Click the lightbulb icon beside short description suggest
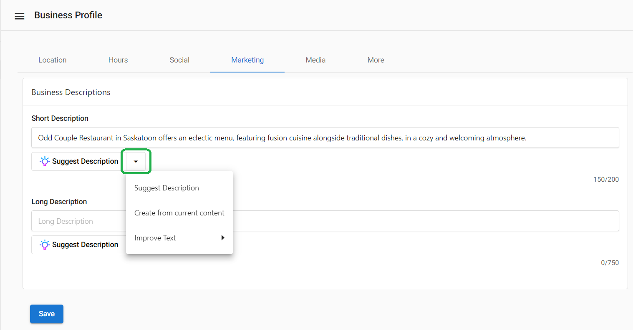Screen dimensions: 633x330 point(45,161)
